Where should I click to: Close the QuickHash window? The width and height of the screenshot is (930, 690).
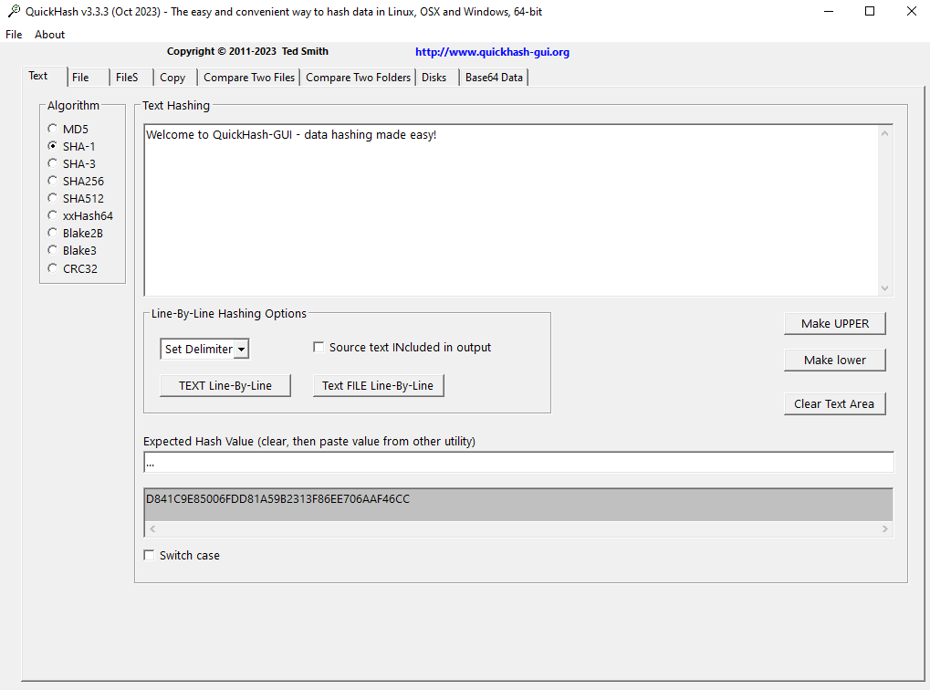coord(911,11)
